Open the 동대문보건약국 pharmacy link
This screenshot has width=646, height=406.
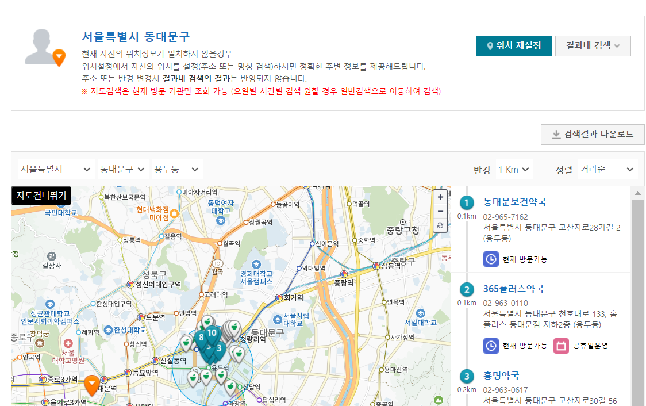pyautogui.click(x=513, y=202)
